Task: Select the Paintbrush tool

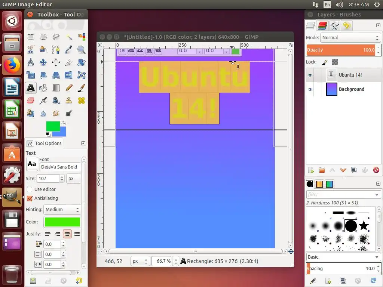Action: pos(82,87)
